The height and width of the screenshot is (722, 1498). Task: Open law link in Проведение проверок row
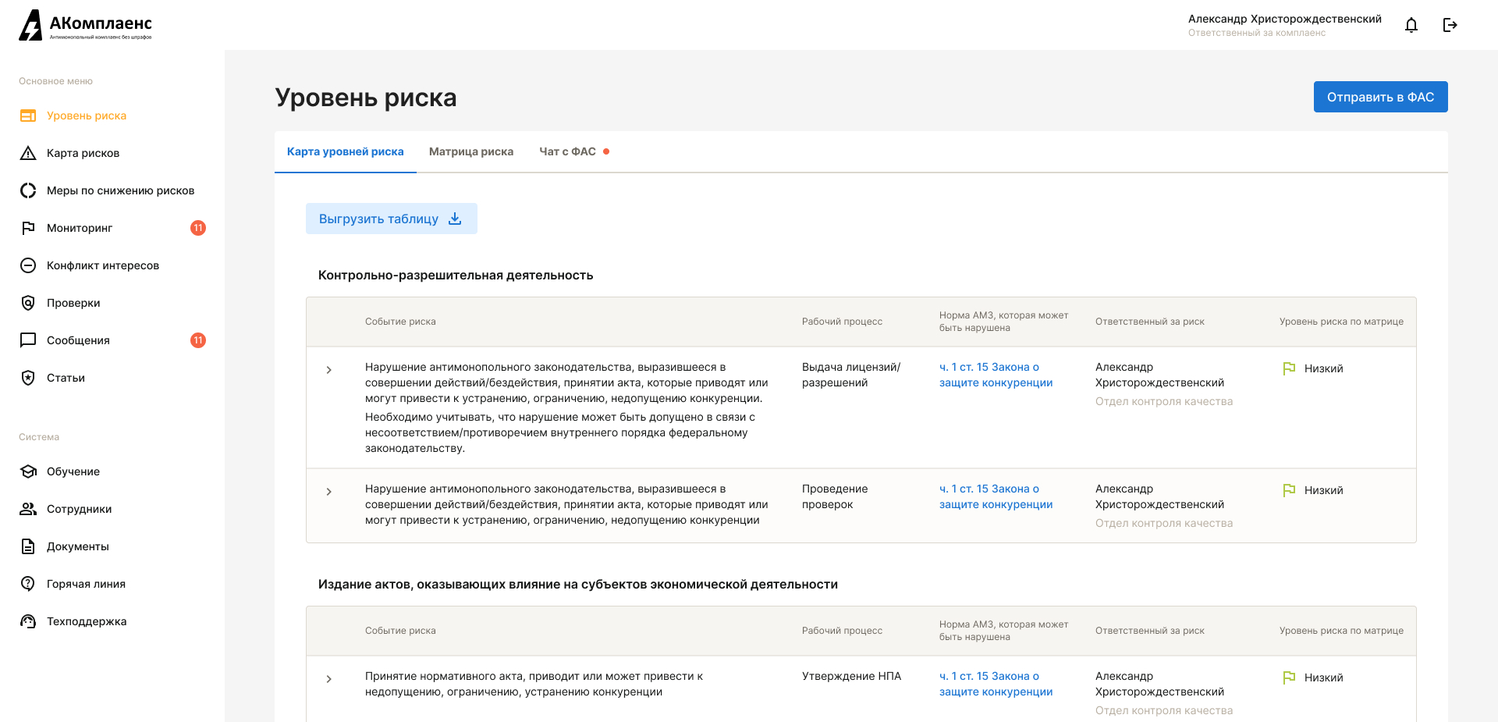click(x=996, y=496)
